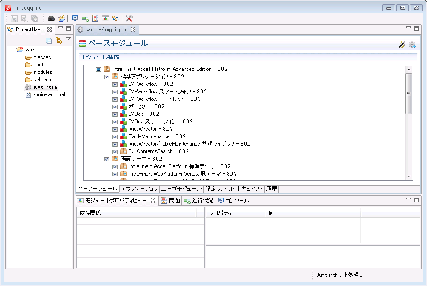Click the gear build icon beside wand

point(412,44)
